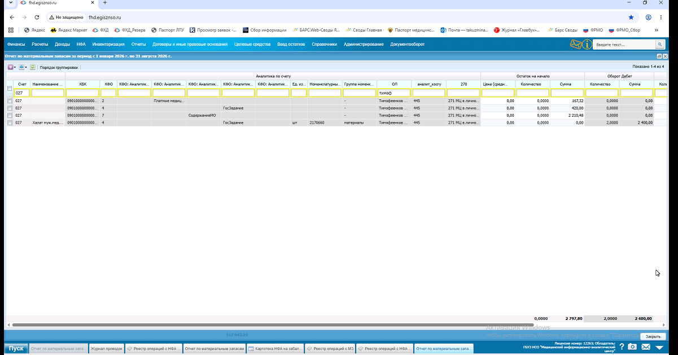The image size is (678, 355).
Task: Refresh the report with green arrows icon
Action: coord(33,67)
